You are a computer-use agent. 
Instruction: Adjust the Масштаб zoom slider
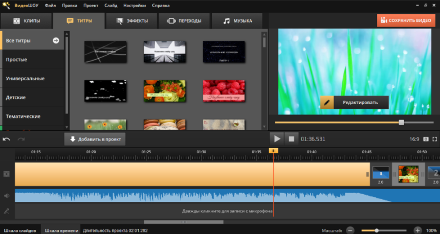point(377,230)
